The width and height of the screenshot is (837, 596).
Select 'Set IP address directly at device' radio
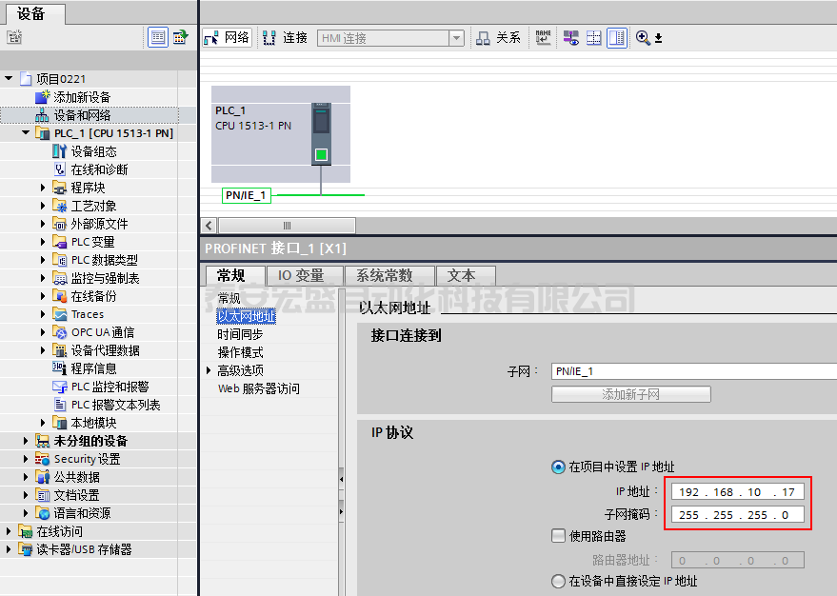coord(558,581)
